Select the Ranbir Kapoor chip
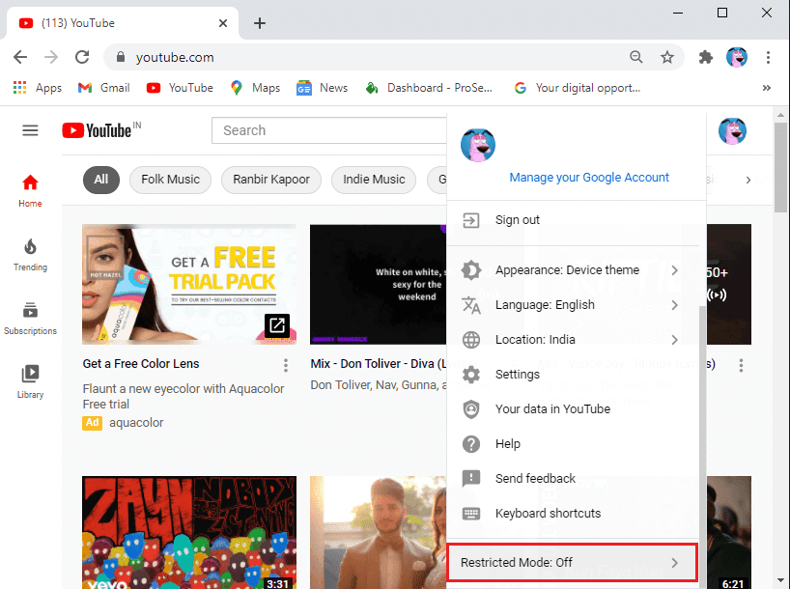Image resolution: width=790 pixels, height=589 pixels. point(271,180)
